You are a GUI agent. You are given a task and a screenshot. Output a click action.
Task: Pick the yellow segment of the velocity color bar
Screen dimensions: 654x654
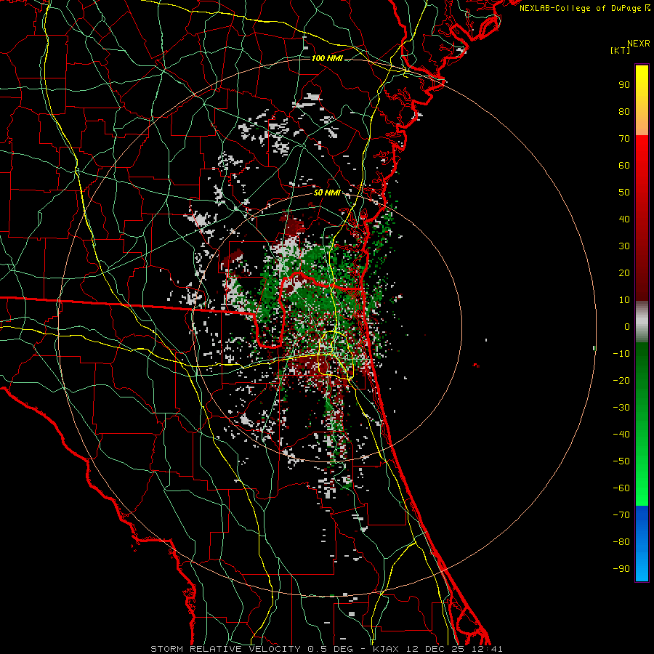point(642,100)
